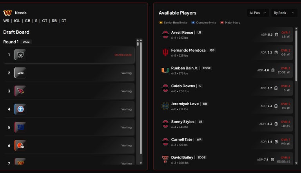This screenshot has height=173, width=301.
Task: Click Carnell Tate's clipboard icon
Action: 276,142
